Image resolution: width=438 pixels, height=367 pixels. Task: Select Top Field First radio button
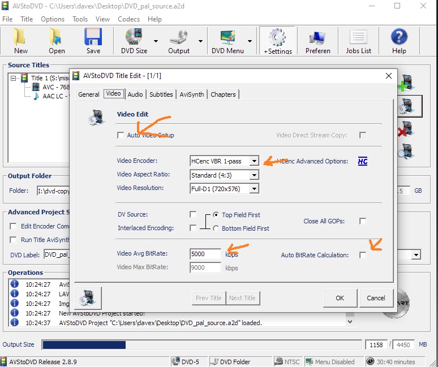point(216,215)
